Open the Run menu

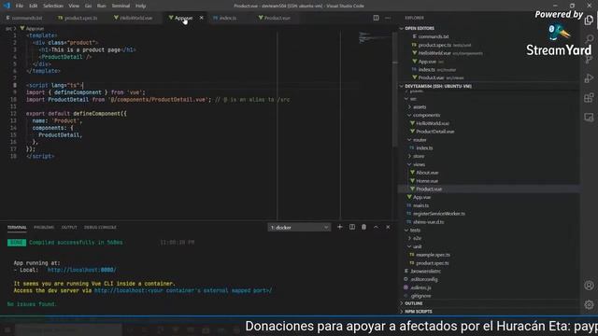click(101, 6)
